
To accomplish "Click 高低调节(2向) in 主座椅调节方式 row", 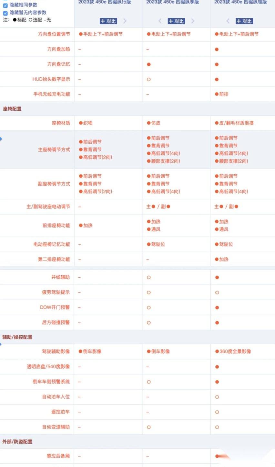I will [x=96, y=157].
